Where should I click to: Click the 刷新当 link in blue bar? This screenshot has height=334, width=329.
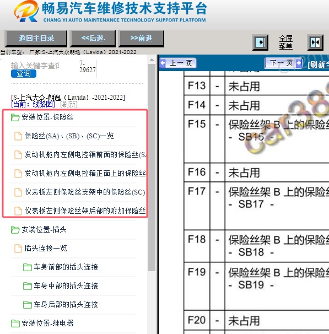[319, 64]
